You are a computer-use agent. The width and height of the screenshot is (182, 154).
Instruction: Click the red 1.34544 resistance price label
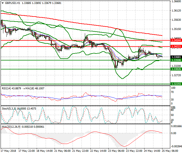tap(176, 40)
